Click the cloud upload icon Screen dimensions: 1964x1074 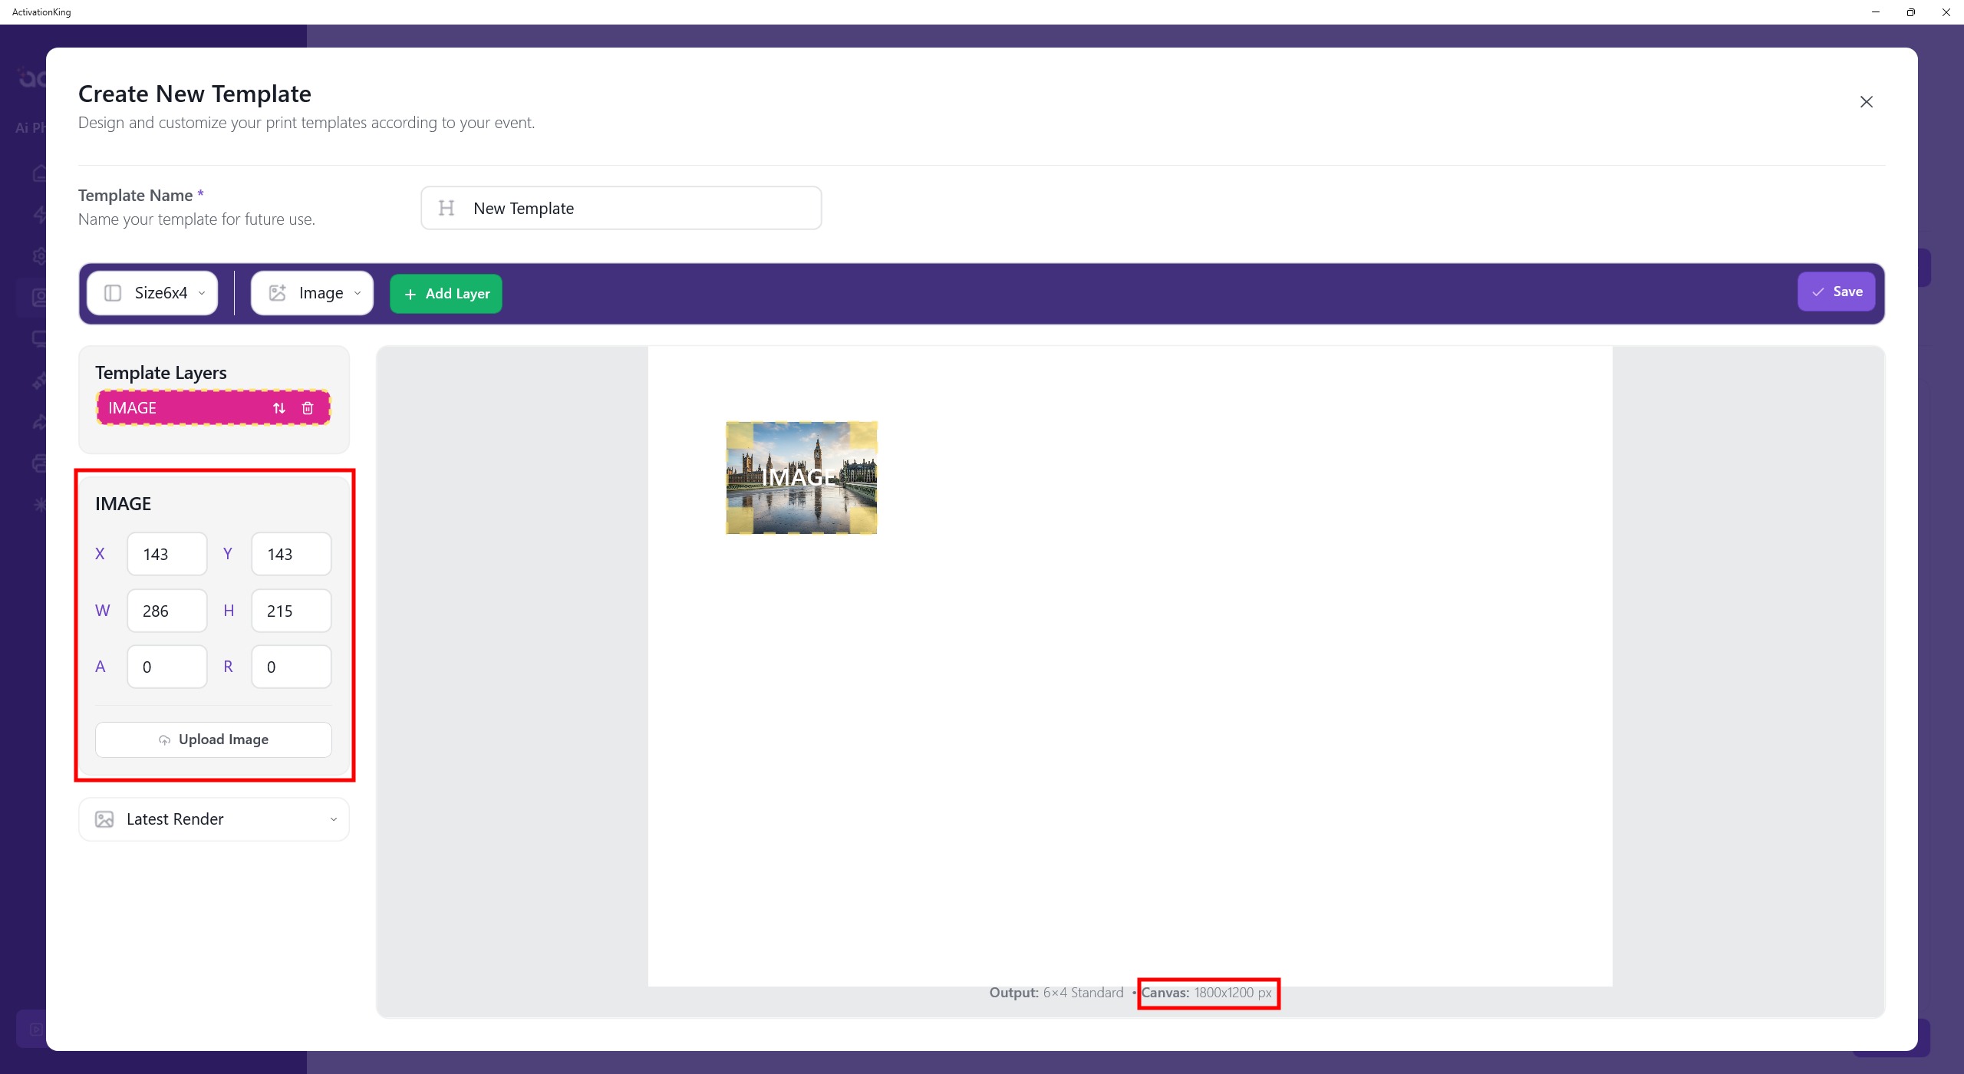(x=164, y=740)
